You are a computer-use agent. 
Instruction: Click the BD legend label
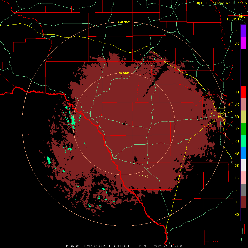pos(236,117)
